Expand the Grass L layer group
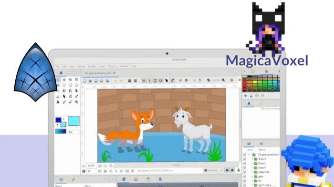The width and height of the screenshot is (334, 187). point(252,163)
